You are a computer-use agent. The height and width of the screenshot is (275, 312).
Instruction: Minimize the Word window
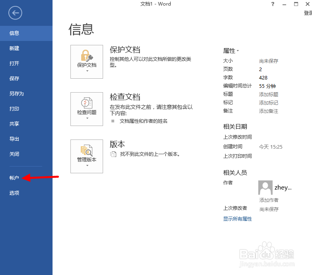click(284, 4)
